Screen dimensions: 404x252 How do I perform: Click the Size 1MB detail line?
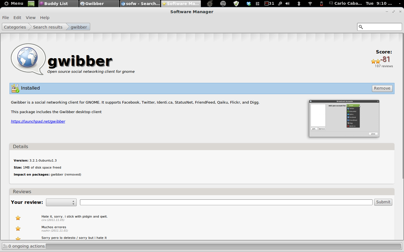coord(37,167)
